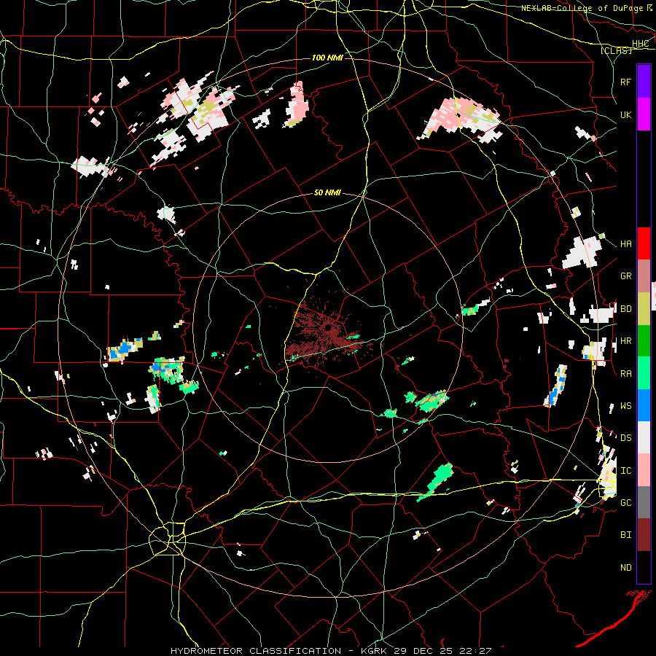This screenshot has width=656, height=656.
Task: Click the HHC product code text
Action: 640,44
